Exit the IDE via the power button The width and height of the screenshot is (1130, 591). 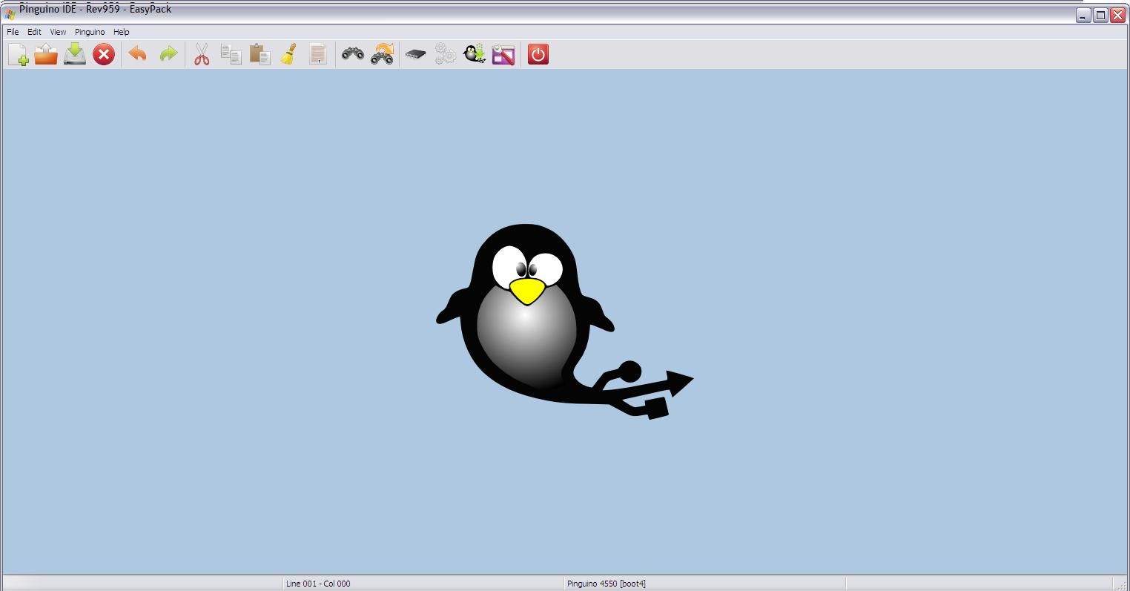(537, 53)
